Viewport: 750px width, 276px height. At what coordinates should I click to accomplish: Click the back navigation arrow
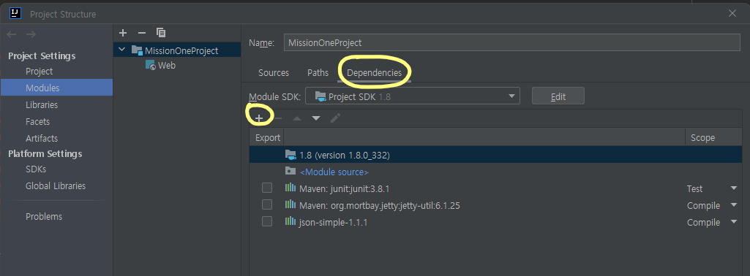pos(12,34)
